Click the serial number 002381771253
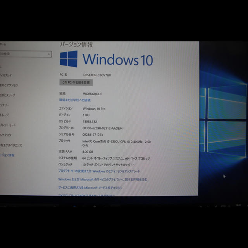248x248 pixels. [x=93, y=135]
